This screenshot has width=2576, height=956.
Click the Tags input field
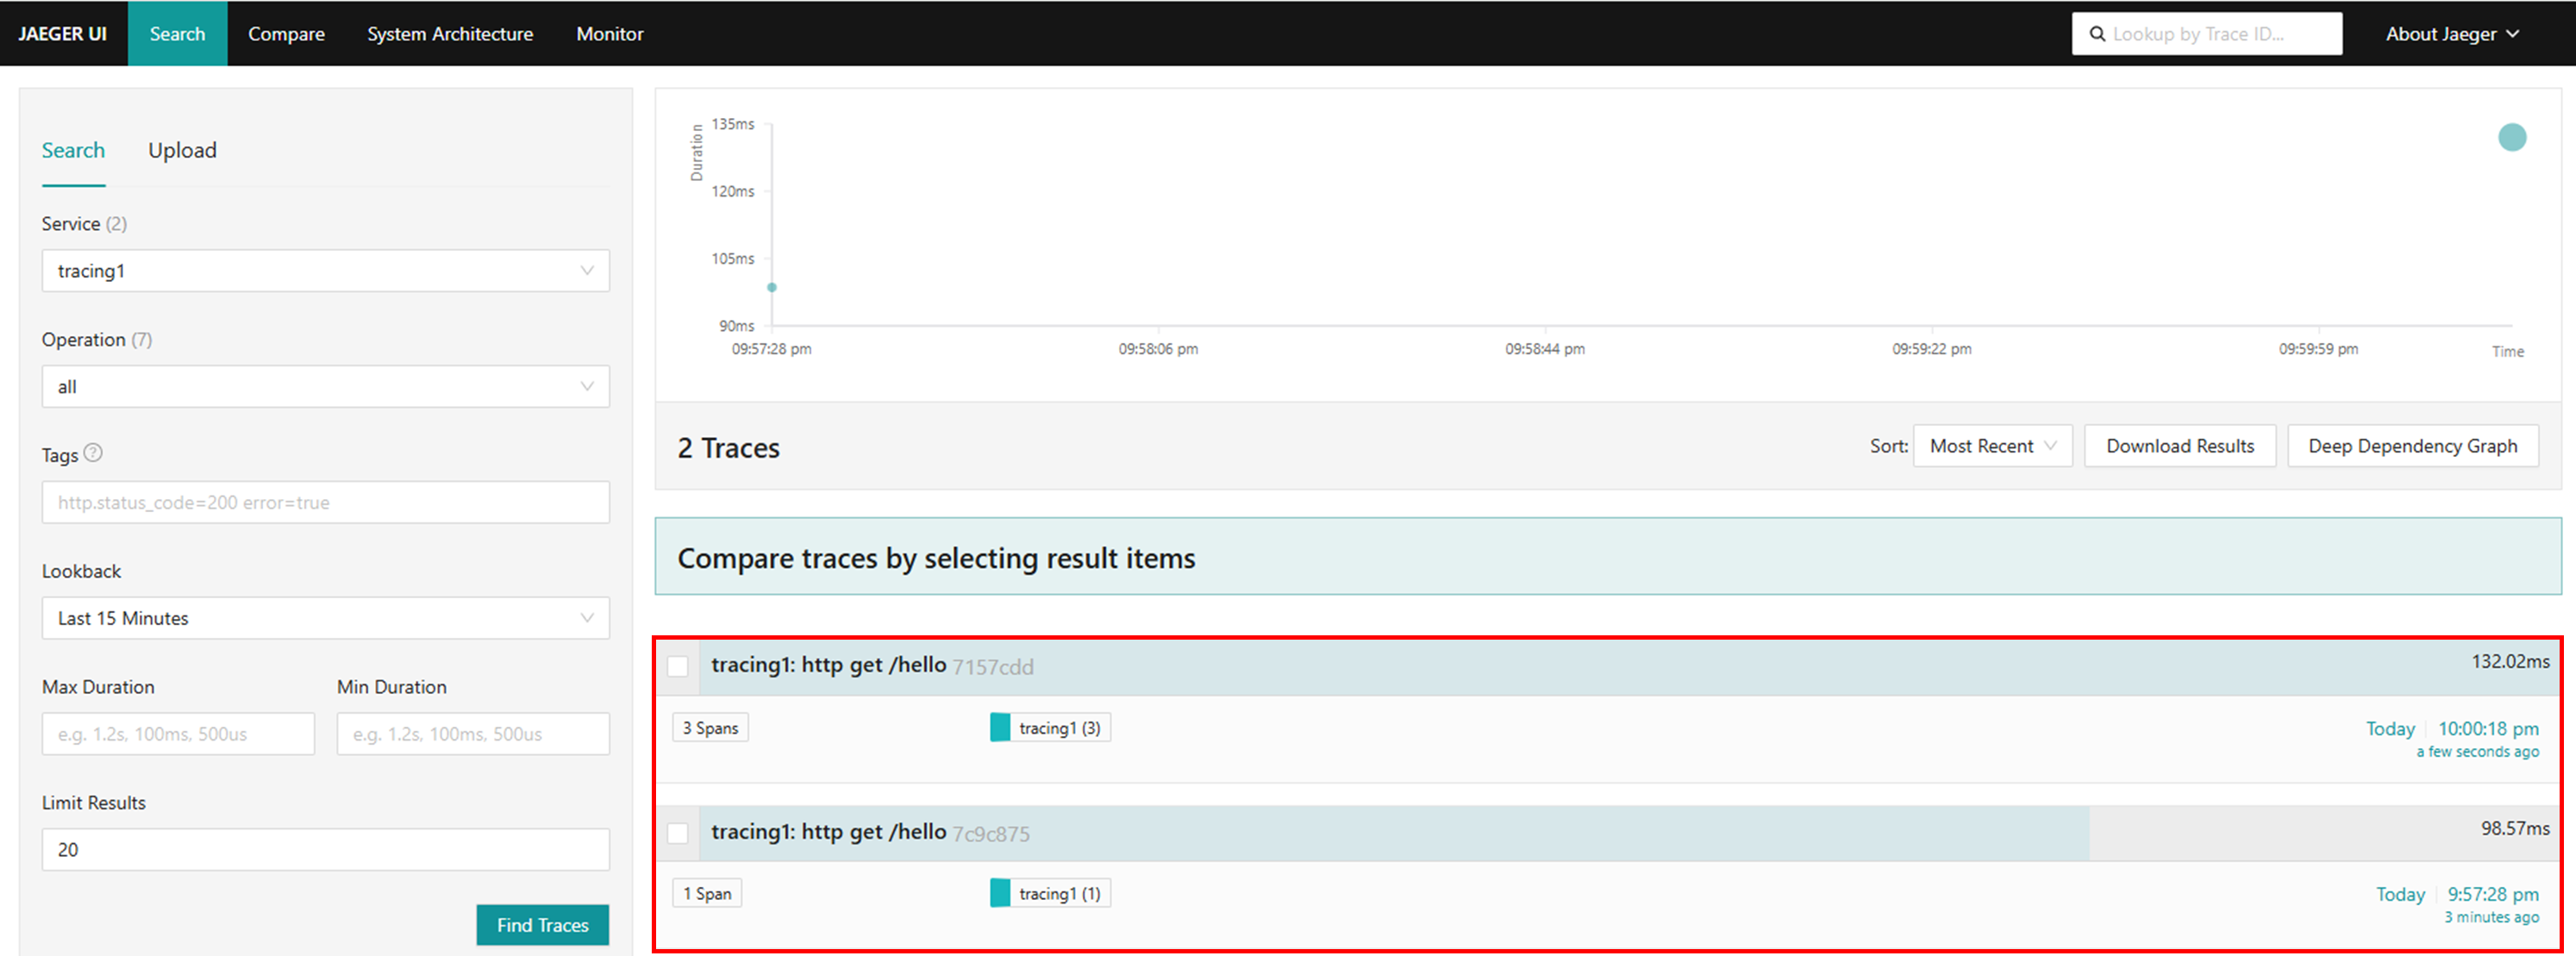click(326, 502)
